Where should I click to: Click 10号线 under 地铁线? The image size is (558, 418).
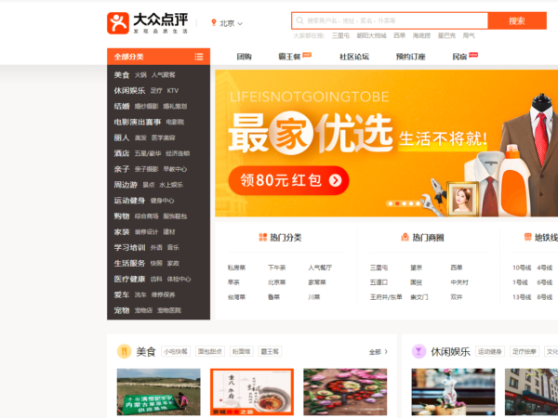[x=522, y=268]
